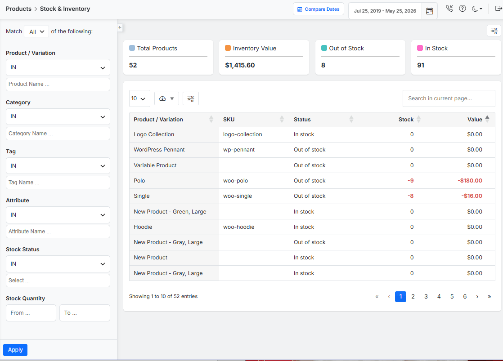Expand the Stock Status IN dropdown

(58, 264)
